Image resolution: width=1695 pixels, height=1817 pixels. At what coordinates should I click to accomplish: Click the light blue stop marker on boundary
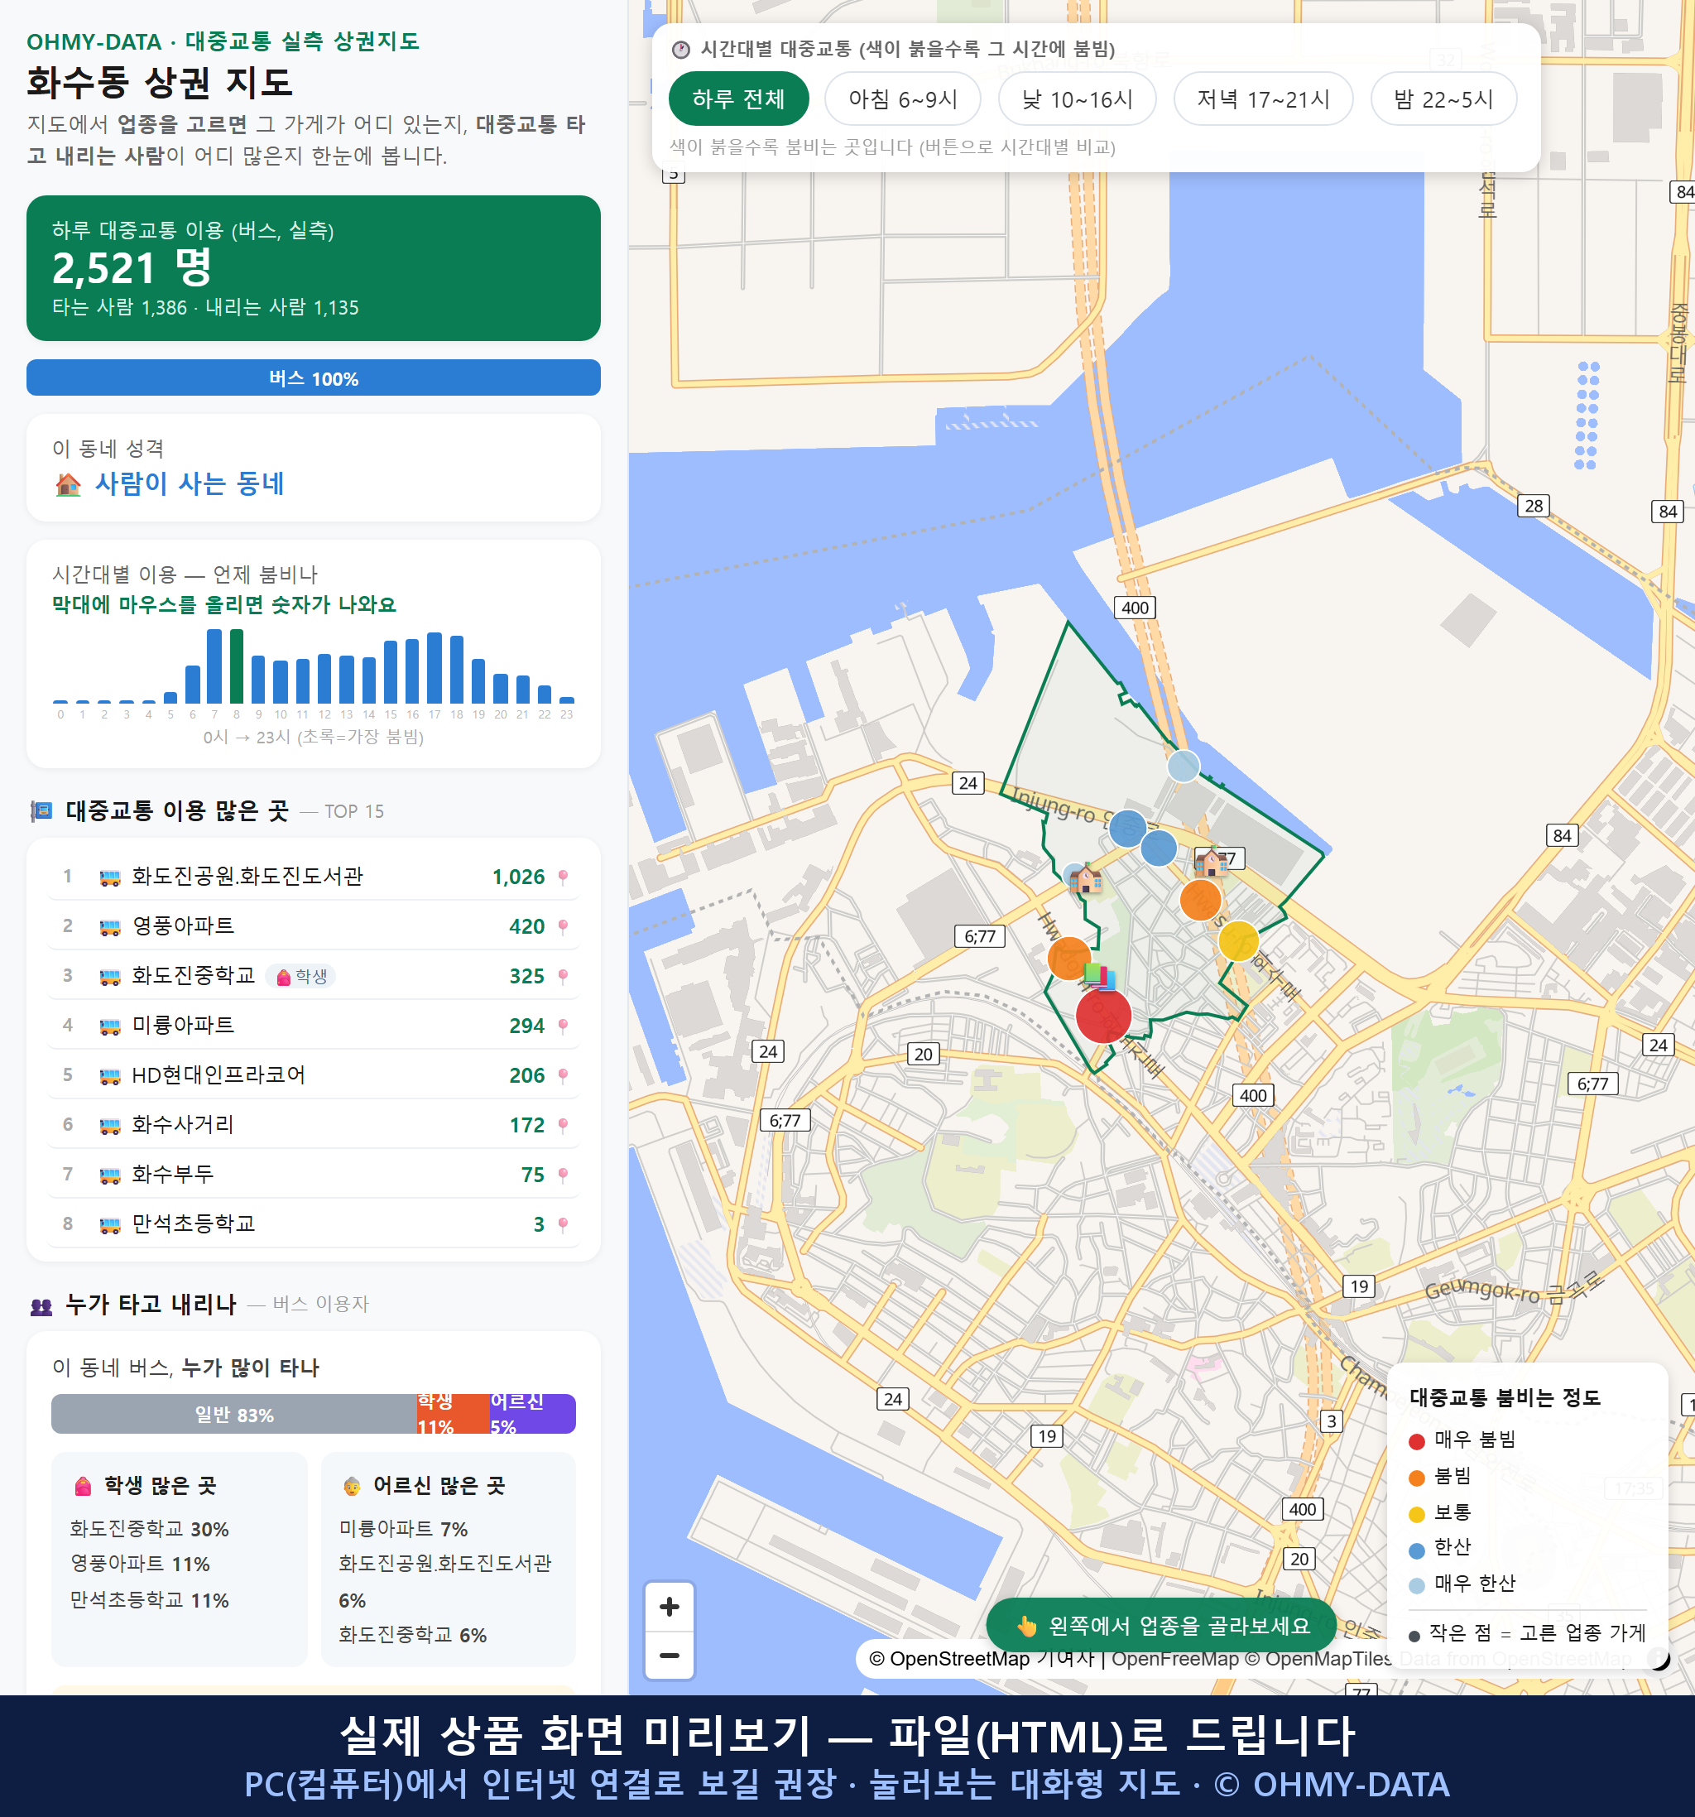[x=1184, y=766]
